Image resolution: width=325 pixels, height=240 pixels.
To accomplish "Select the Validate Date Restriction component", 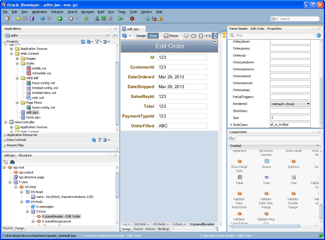I will pyautogui.click(x=239, y=200).
